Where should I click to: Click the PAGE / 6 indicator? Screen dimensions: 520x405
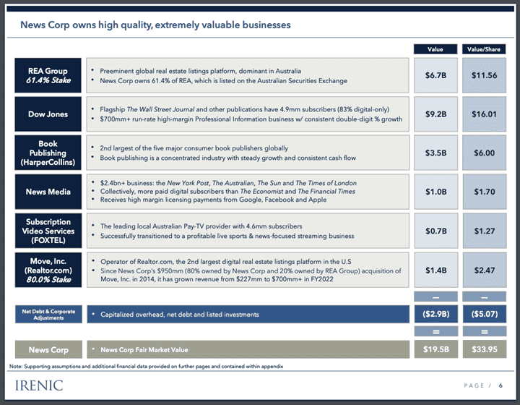pos(483,385)
